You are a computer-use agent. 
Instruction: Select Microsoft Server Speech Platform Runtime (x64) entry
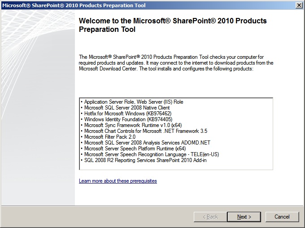135,149
